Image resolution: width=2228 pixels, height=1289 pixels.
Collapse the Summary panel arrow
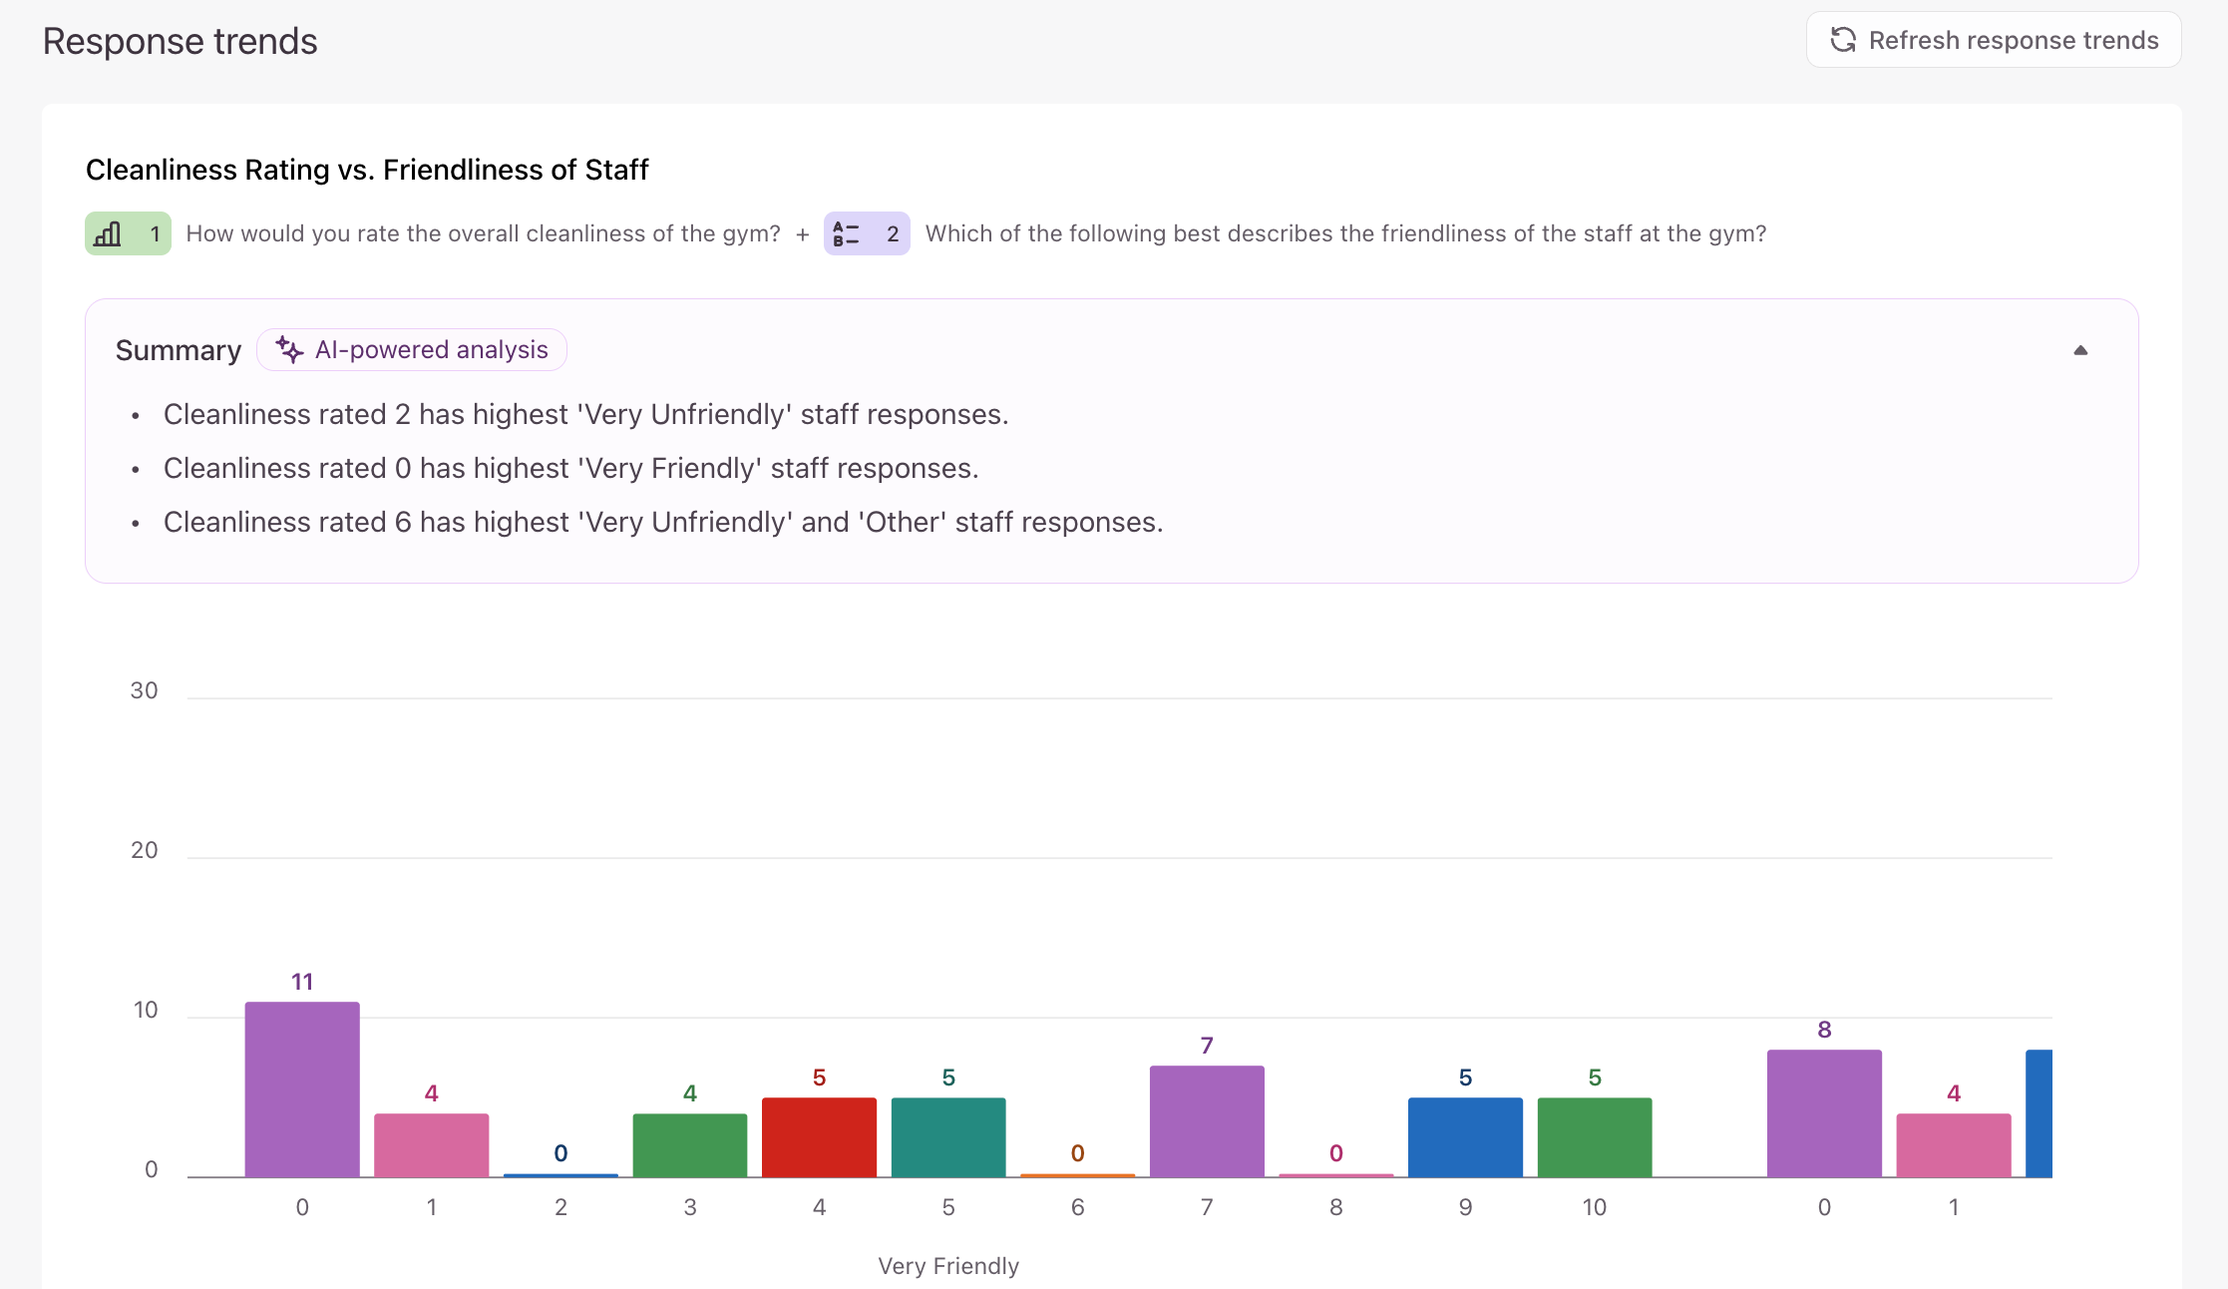(x=2080, y=350)
